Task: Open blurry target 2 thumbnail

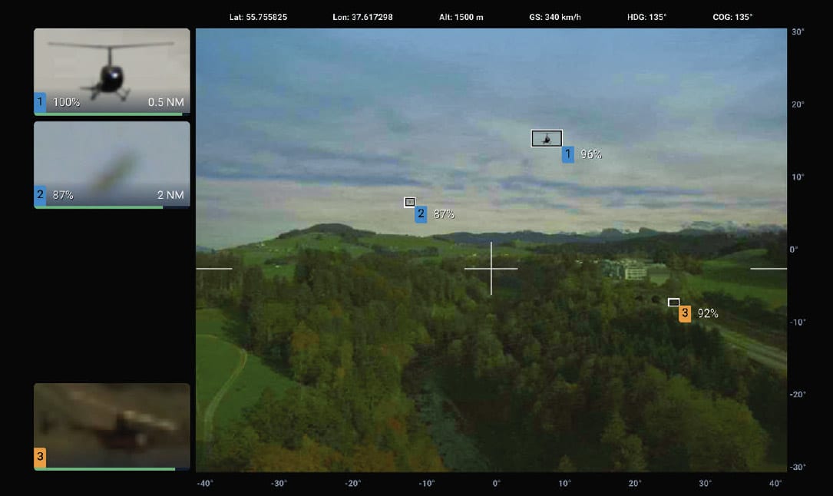Action: 111,164
